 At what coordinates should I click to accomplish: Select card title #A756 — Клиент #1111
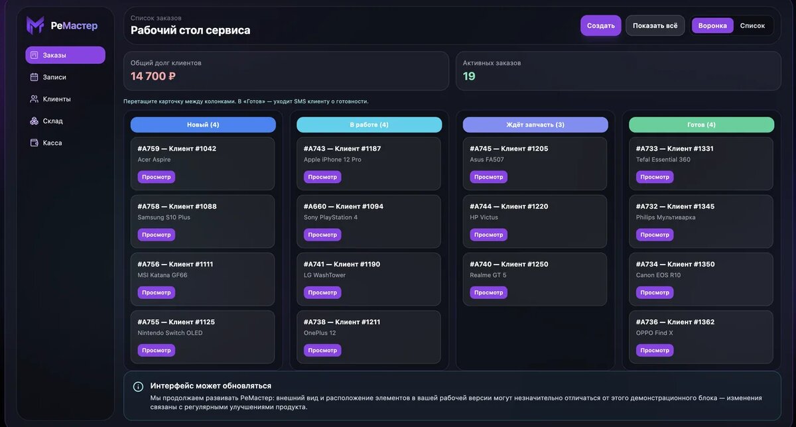pyautogui.click(x=175, y=264)
